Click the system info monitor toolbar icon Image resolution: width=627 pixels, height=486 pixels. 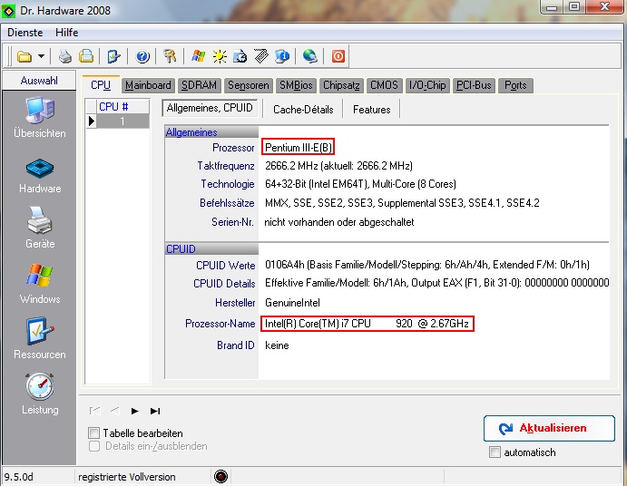coord(282,56)
